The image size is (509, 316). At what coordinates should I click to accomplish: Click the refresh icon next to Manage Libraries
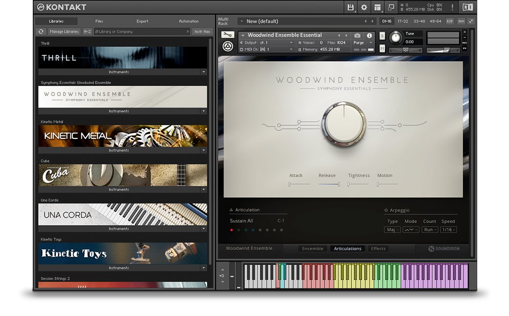click(41, 31)
